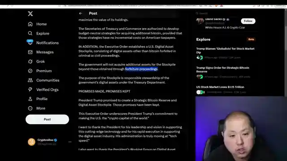Click David Sacks verified badge
The height and width of the screenshot is (161, 287).
pos(224,19)
